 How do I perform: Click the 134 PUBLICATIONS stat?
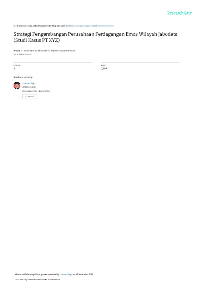pos(30,91)
